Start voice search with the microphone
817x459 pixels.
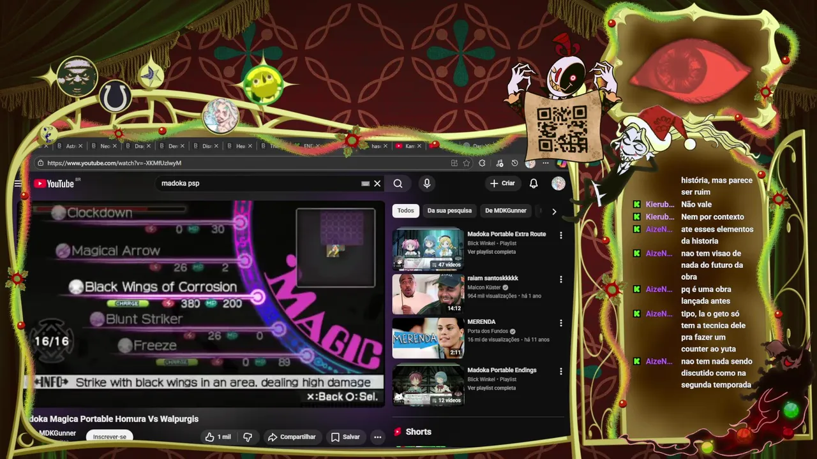point(427,184)
